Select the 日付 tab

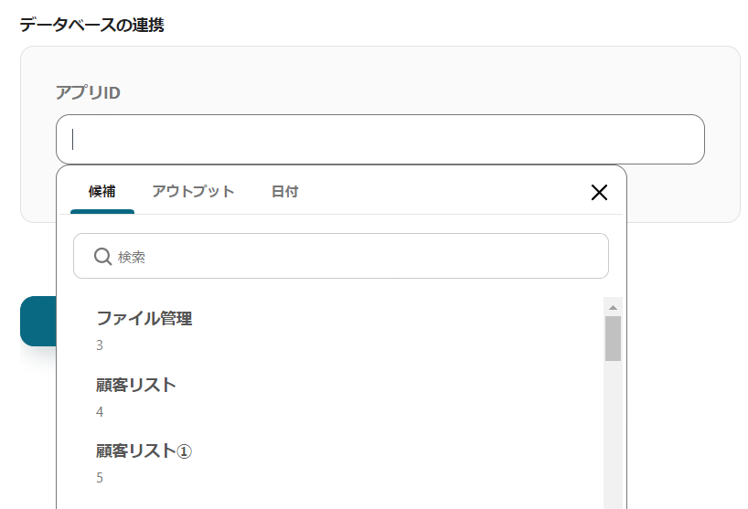[284, 192]
